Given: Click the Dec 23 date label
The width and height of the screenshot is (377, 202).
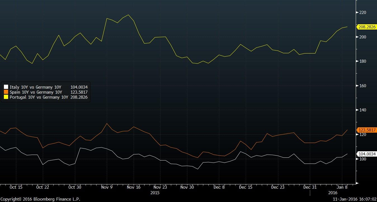Looking at the screenshot, I should pyautogui.click(x=277, y=187).
